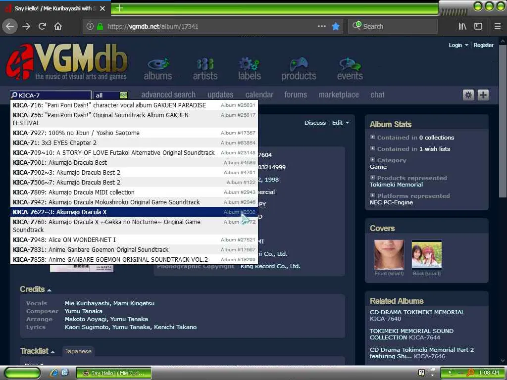507x380 pixels.
Task: Reload the page with the refresh icon
Action: (42, 26)
